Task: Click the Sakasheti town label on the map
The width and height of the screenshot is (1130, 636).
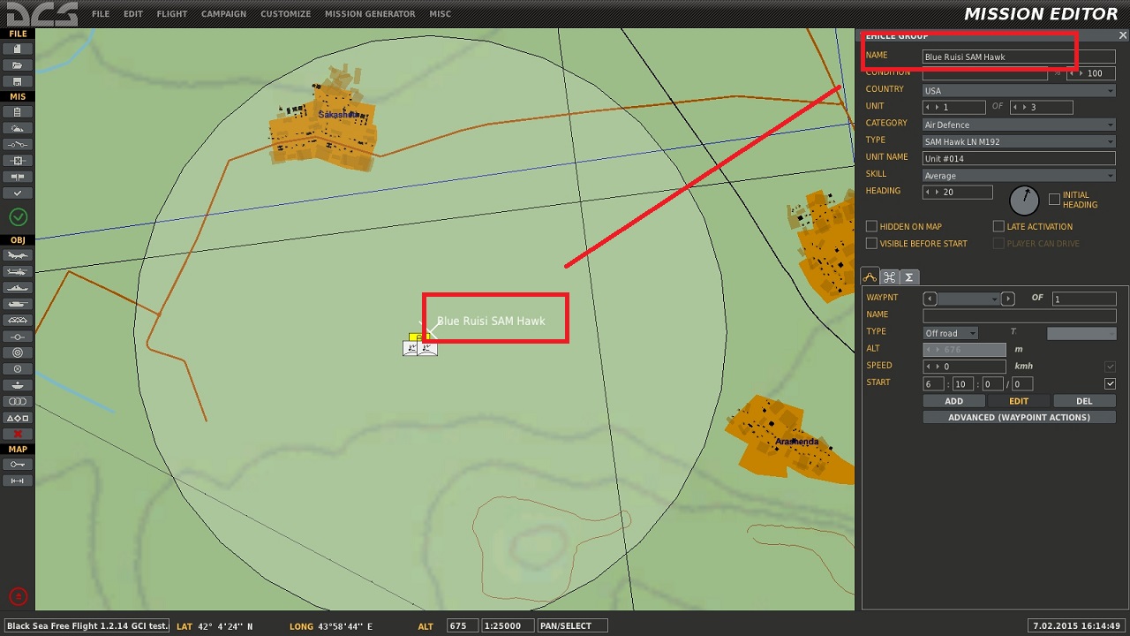Action: point(338,115)
